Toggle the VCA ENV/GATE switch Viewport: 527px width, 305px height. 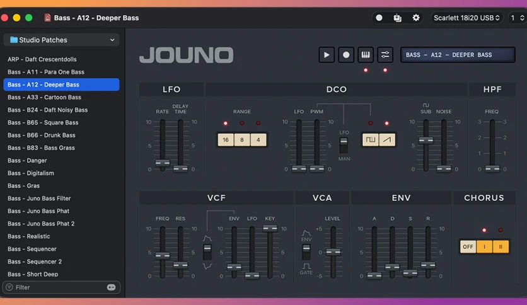pyautogui.click(x=306, y=252)
